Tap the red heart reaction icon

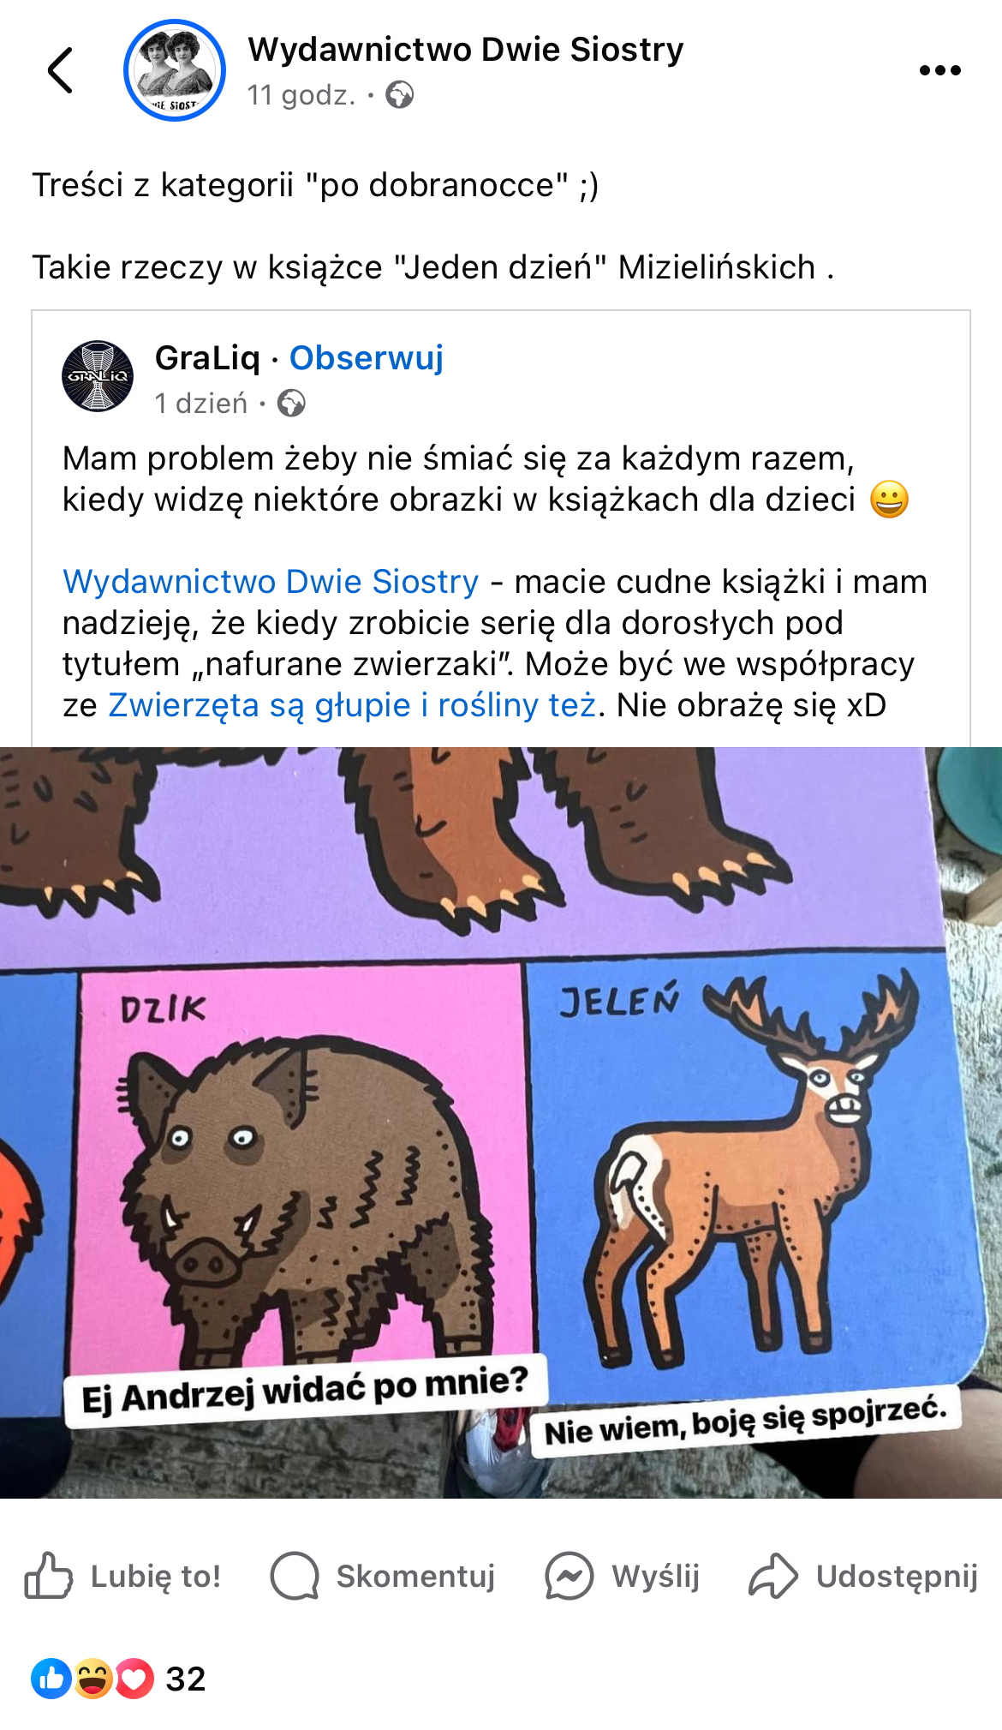pos(134,1679)
